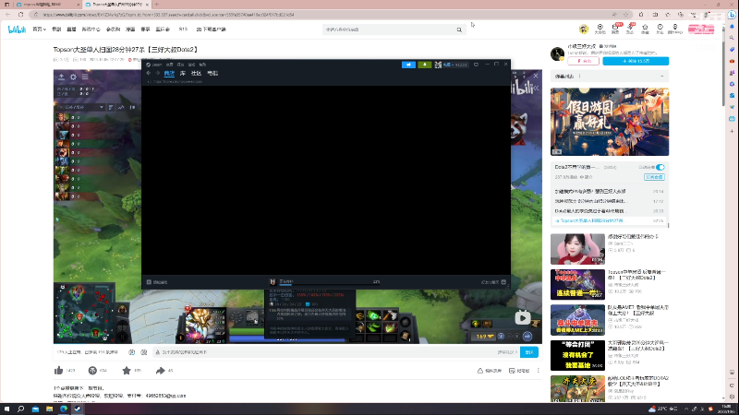The width and height of the screenshot is (739, 415).
Task: Open Windows search from the taskbar
Action: pyautogui.click(x=20, y=409)
